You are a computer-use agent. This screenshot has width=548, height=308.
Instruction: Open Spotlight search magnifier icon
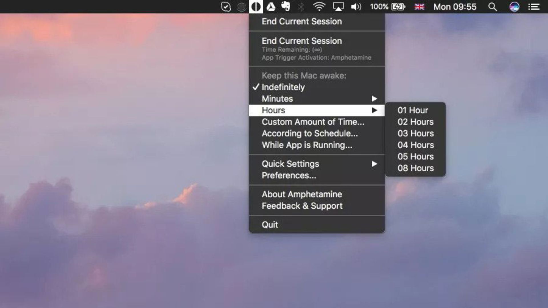tap(493, 7)
